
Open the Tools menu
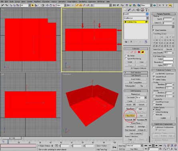[12, 2]
